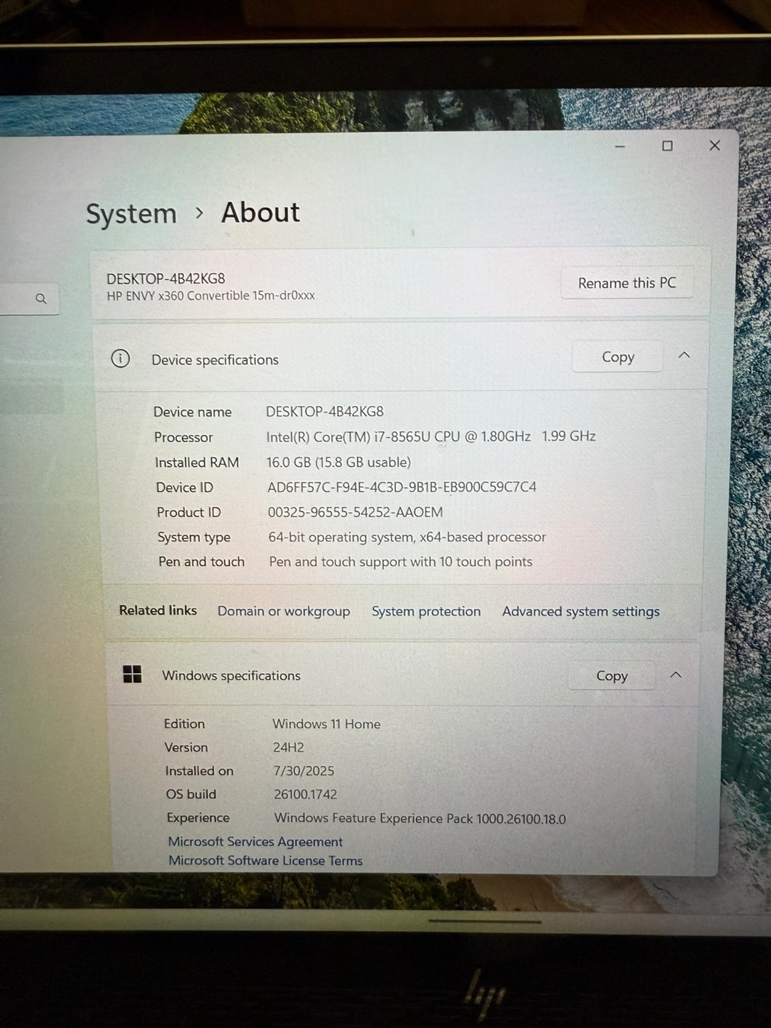
Task: Select the Device name value DESKTOP-4B42KG8
Action: [325, 411]
